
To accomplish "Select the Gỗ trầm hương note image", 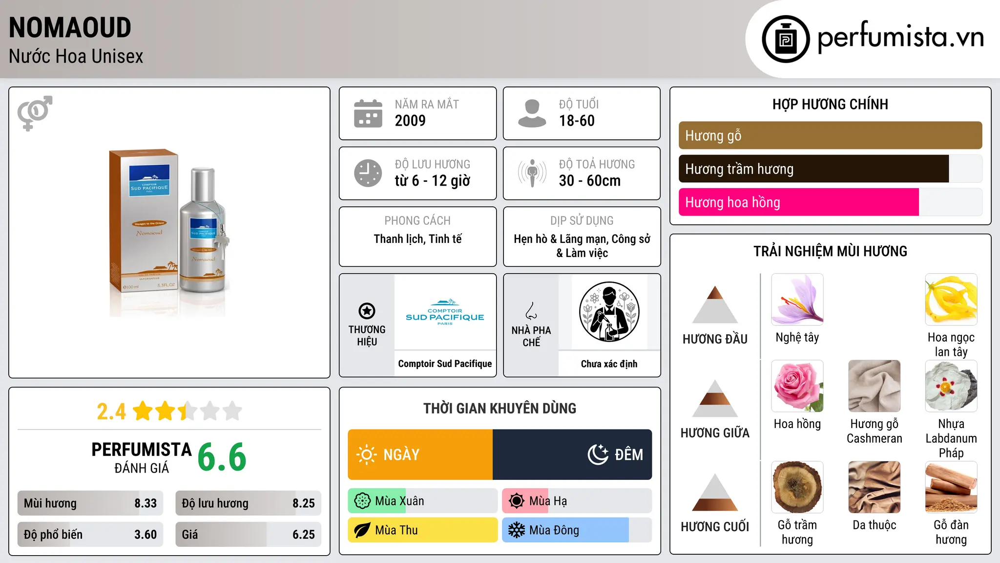I will 797,487.
